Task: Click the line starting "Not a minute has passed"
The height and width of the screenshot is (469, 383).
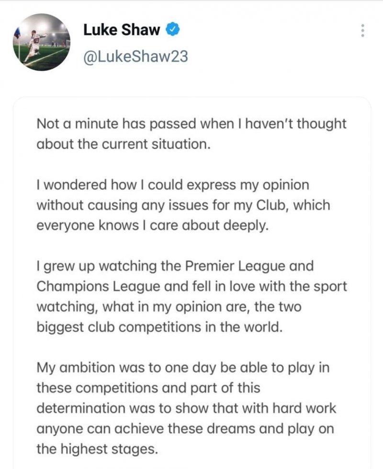Action: coord(191,123)
